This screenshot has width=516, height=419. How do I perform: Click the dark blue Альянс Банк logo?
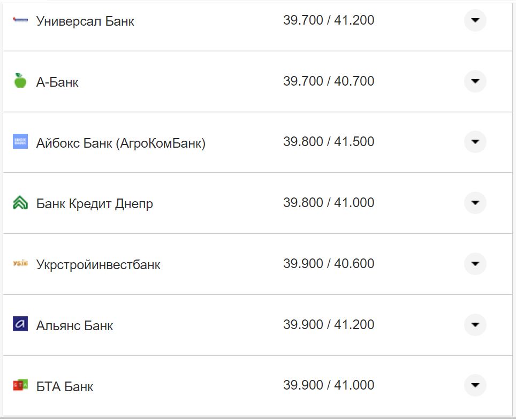[20, 324]
